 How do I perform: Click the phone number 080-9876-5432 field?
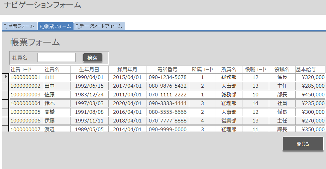click(x=168, y=86)
